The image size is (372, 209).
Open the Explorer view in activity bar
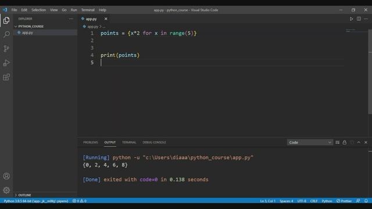(x=6, y=20)
